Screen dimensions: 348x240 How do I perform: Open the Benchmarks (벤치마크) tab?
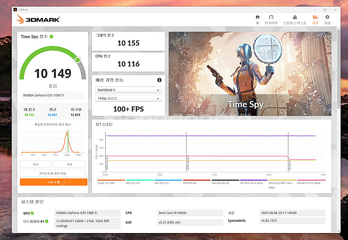pyautogui.click(x=271, y=20)
